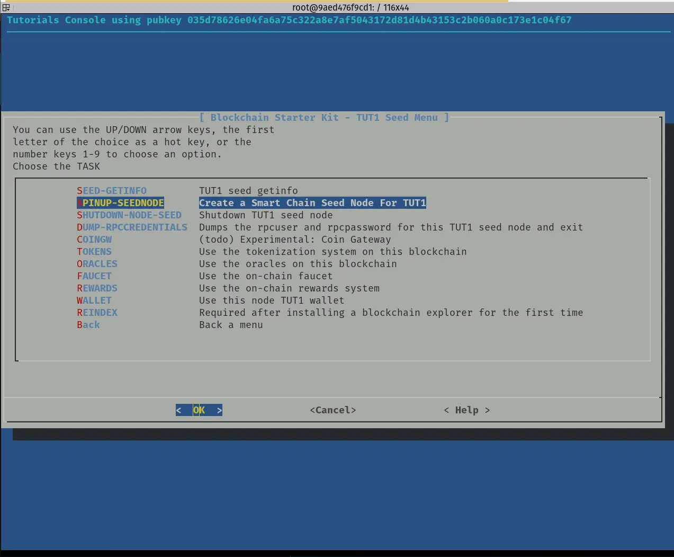This screenshot has width=674, height=557.
Task: Click the Back menu item
Action: tap(88, 325)
